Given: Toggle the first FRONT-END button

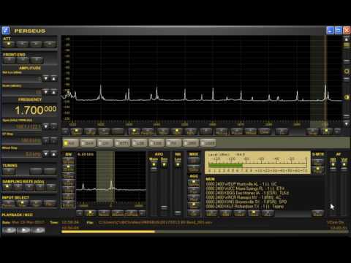Looking at the screenshot, I should click(x=9, y=60).
